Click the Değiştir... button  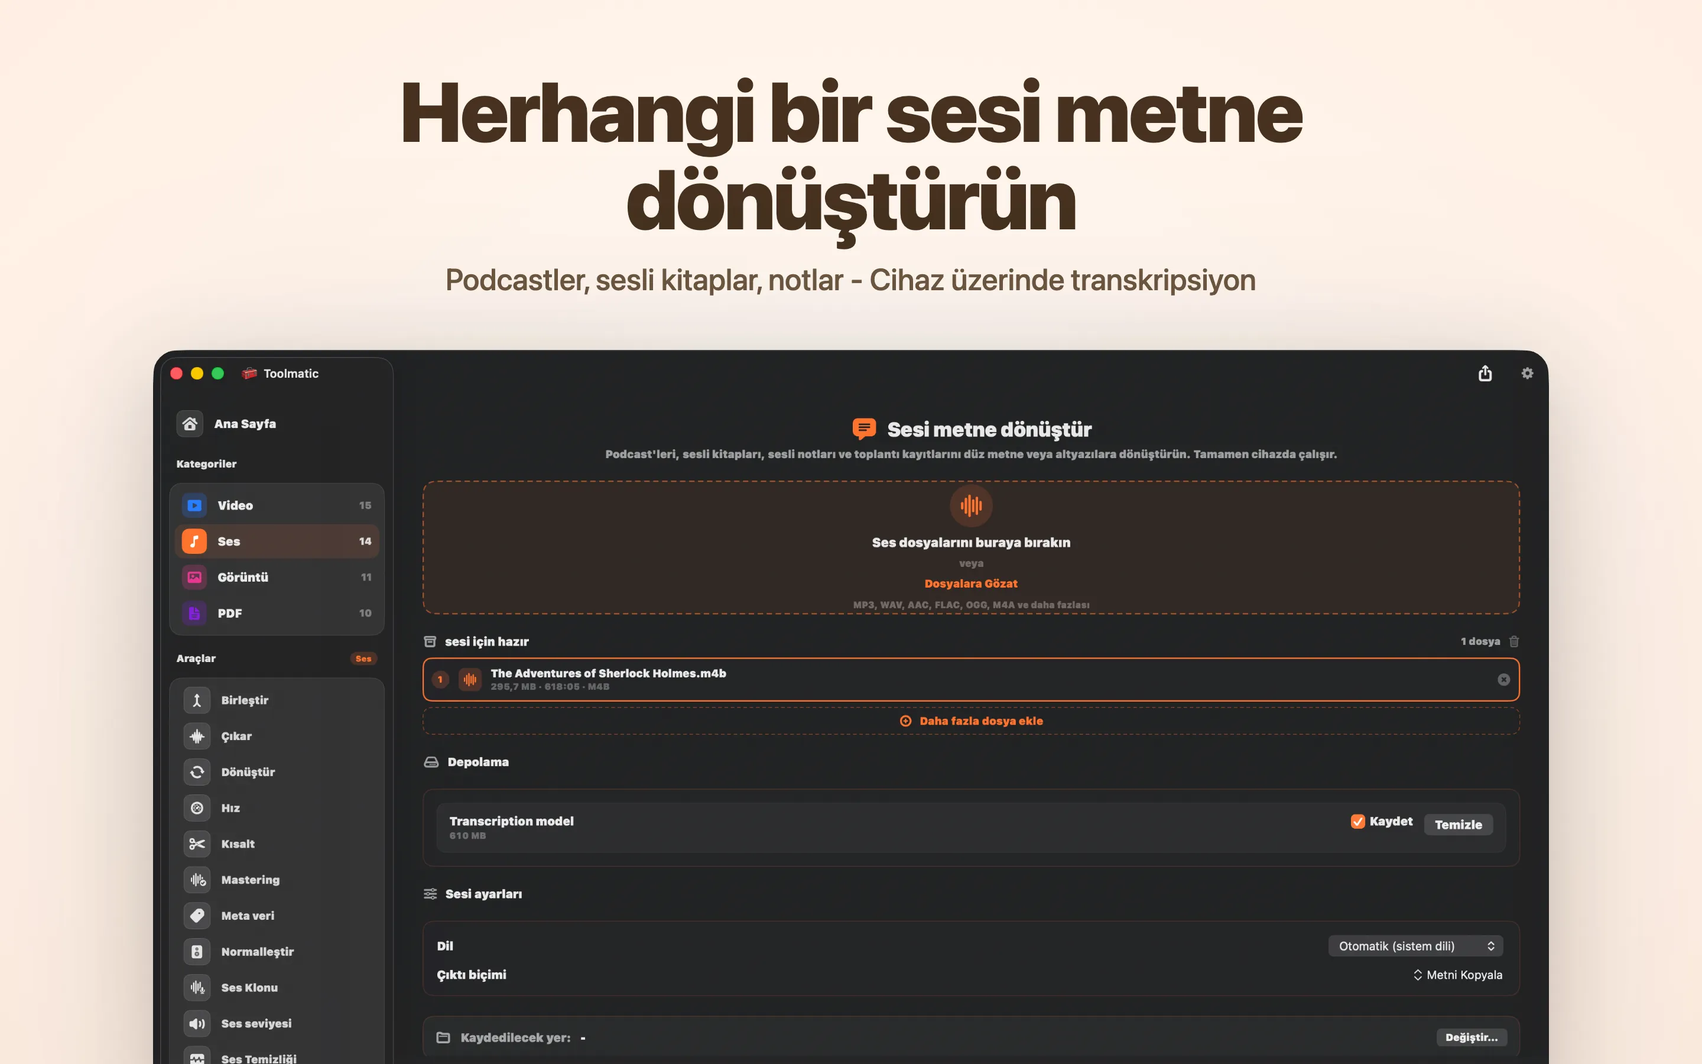coord(1472,1037)
